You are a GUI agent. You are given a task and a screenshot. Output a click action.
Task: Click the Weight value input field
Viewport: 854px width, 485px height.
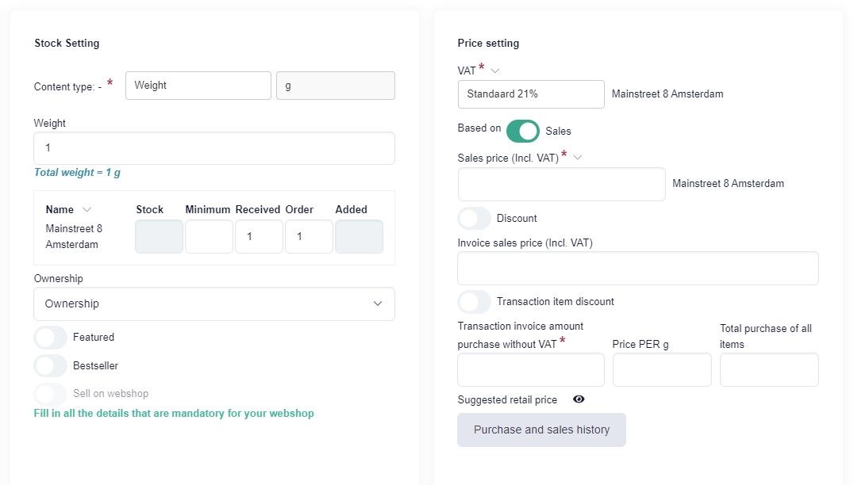pos(214,148)
